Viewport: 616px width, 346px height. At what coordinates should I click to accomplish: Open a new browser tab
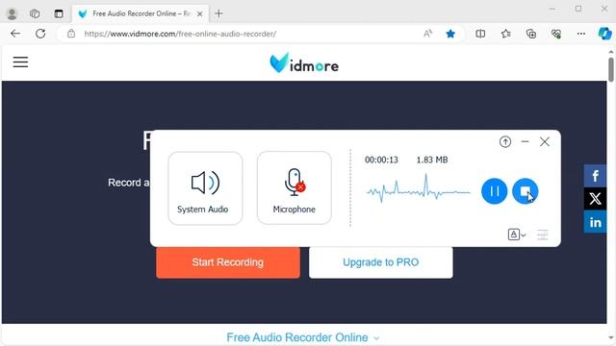coord(218,13)
